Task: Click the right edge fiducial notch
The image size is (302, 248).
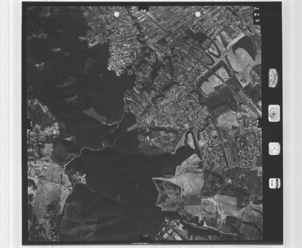Action: [x=259, y=123]
